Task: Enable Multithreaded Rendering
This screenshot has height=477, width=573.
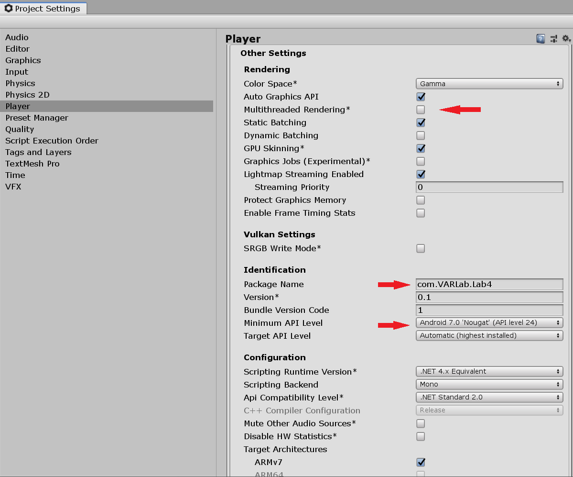Action: point(421,110)
